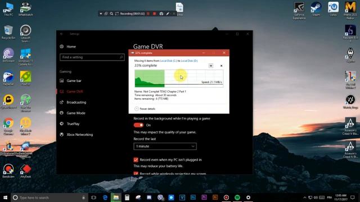360x202 pixels.
Task: Launch AnyDesk desktop shortcut
Action: tap(25, 171)
